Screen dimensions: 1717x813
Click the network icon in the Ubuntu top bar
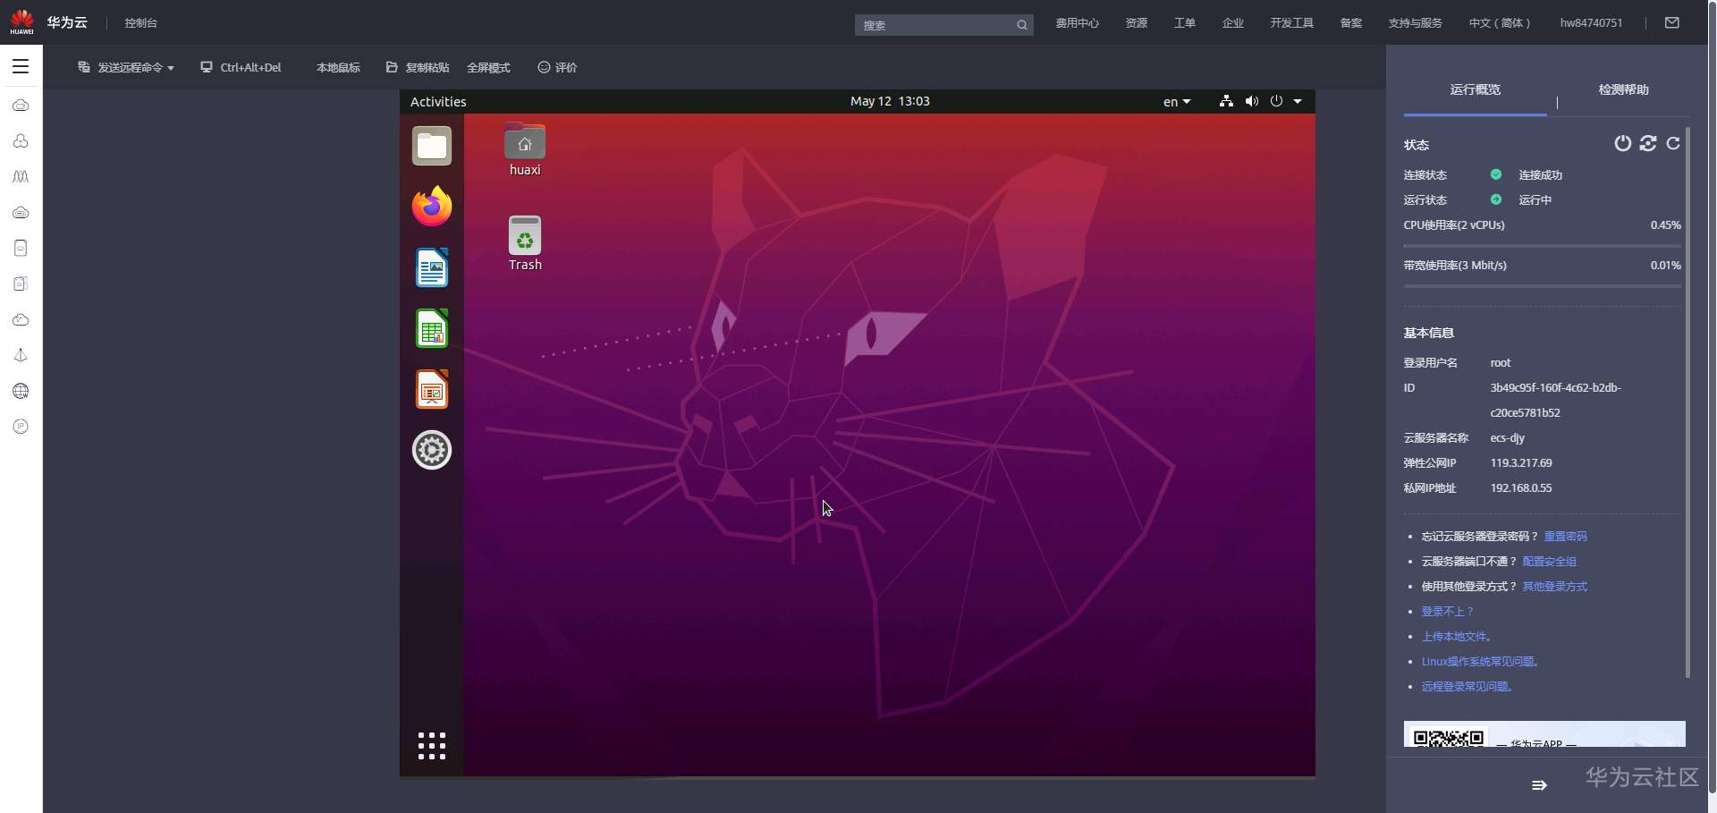pyautogui.click(x=1226, y=101)
